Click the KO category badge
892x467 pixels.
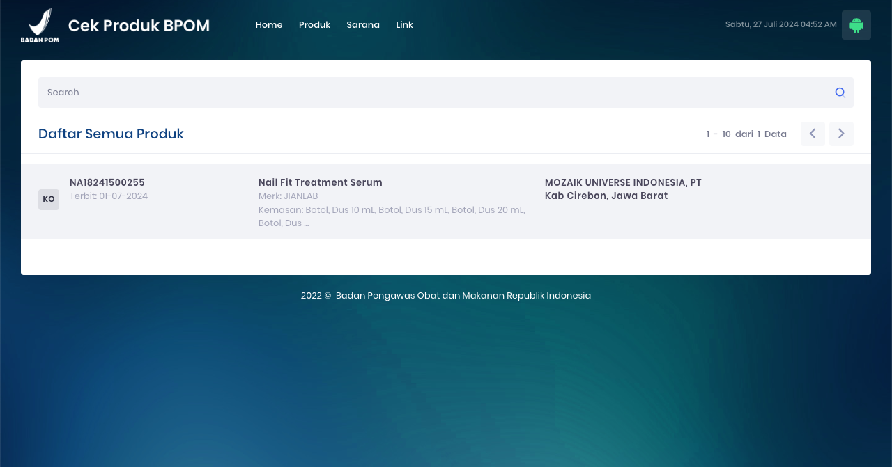click(49, 200)
